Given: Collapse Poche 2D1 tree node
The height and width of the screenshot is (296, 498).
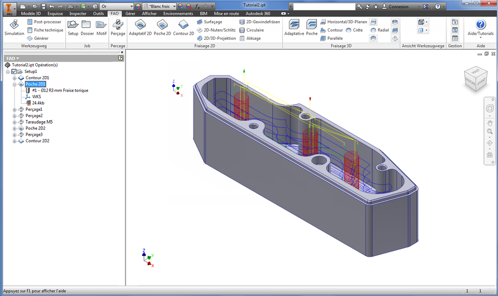Looking at the screenshot, I should [x=15, y=84].
